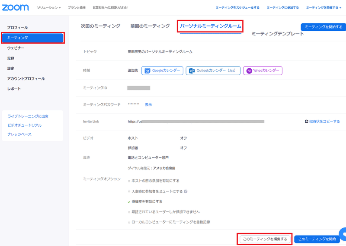Switch to パーソナルミーティングルーム tab
346x246 pixels.
[x=211, y=26]
